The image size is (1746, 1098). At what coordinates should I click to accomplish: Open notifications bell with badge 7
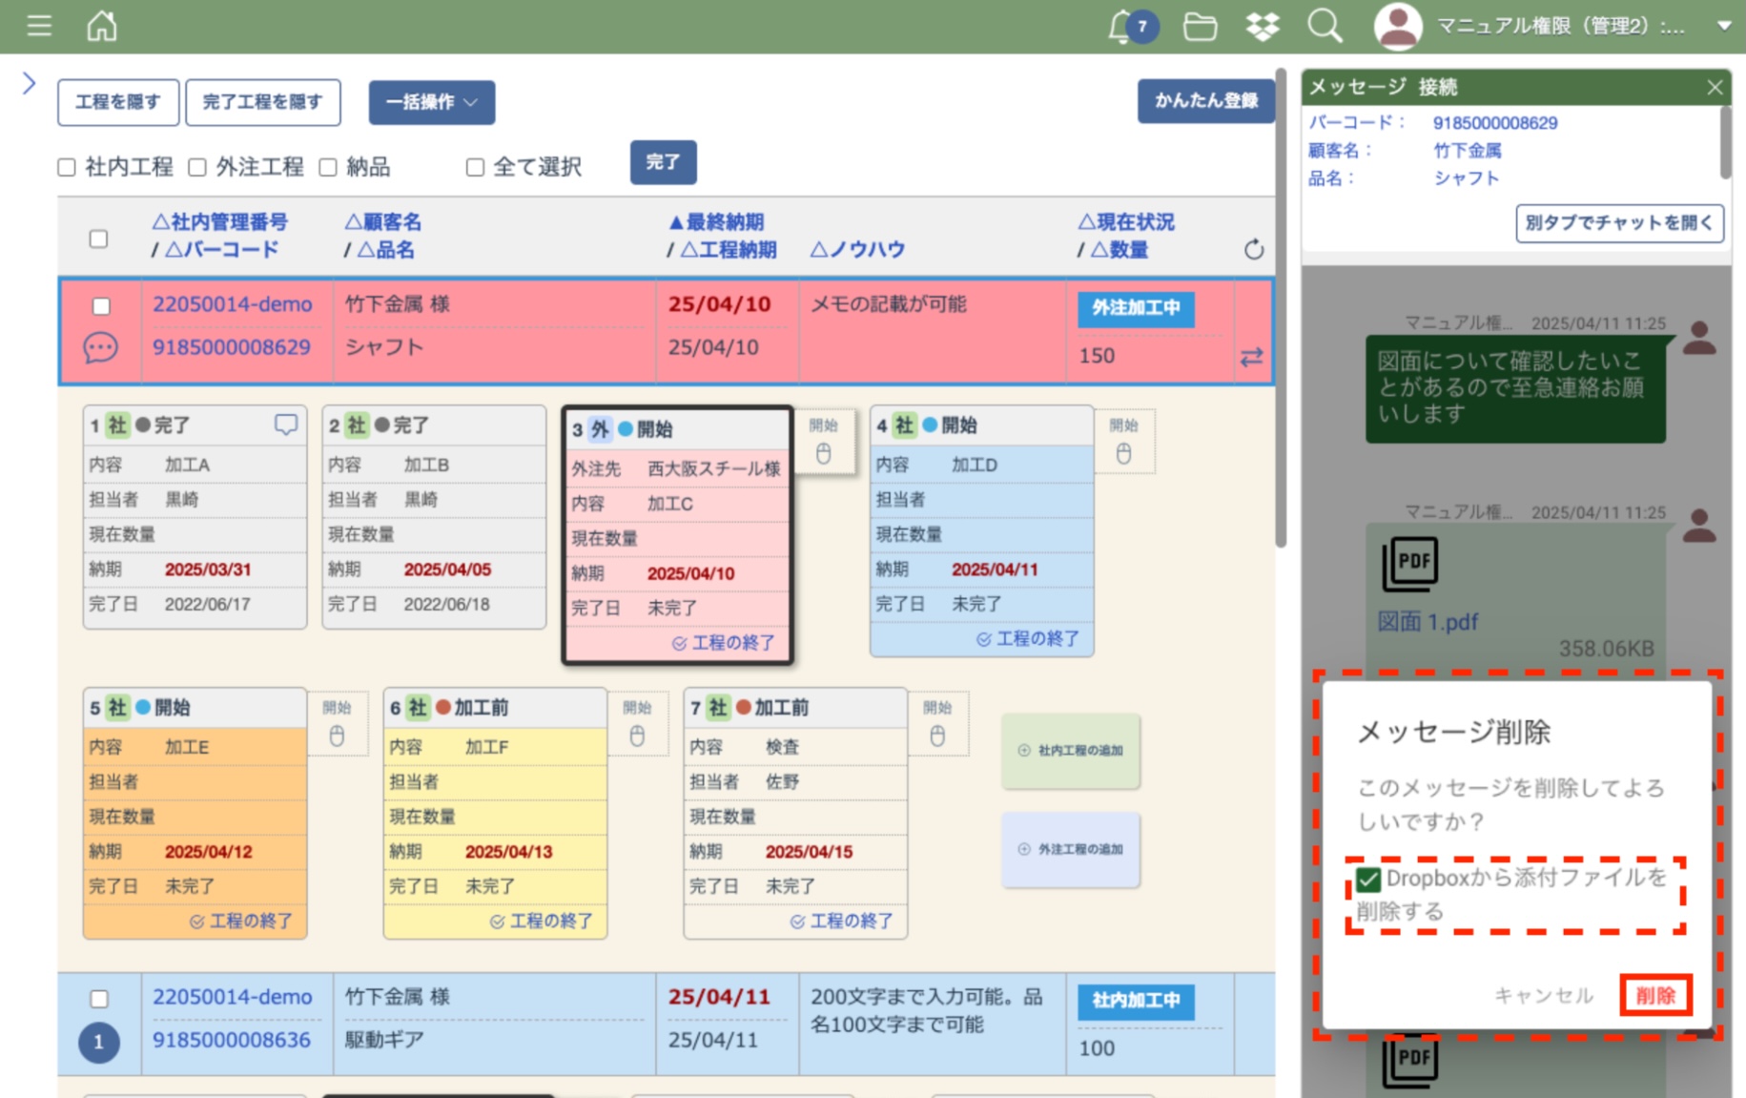click(x=1125, y=27)
